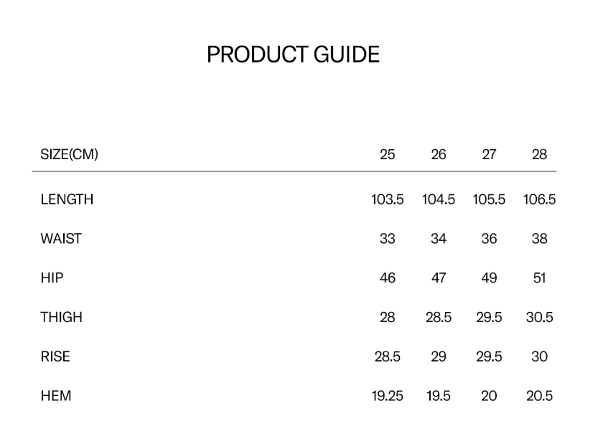Select the size 27 column header

[489, 154]
